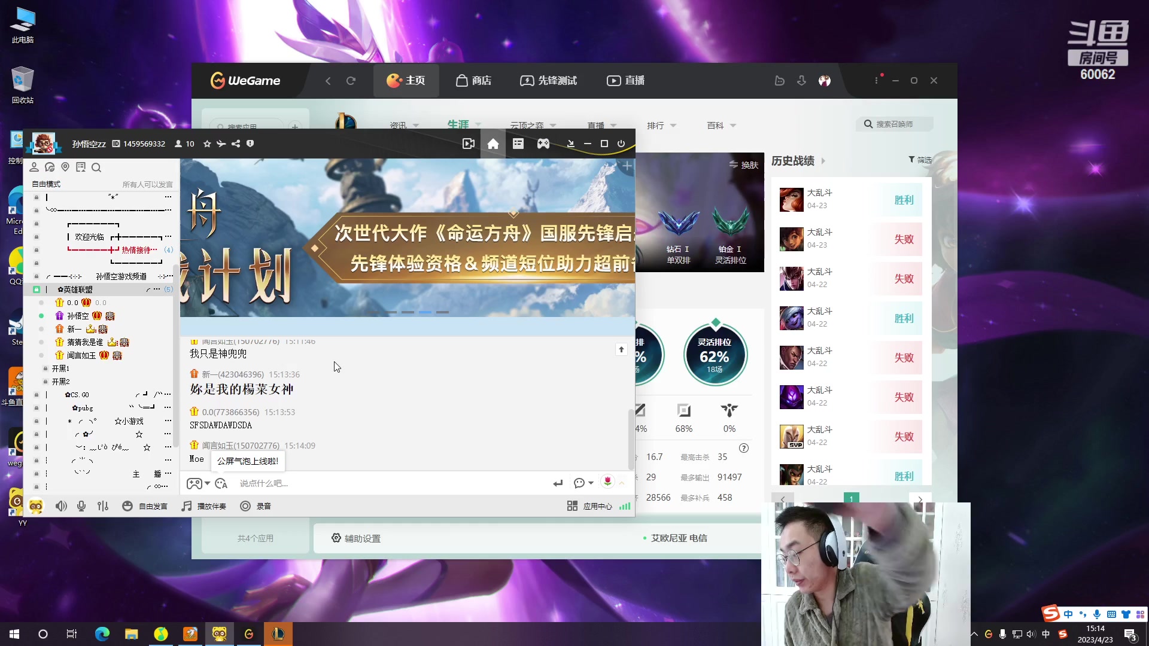1149x646 pixels.
Task: Favorite the channel with star icon
Action: click(x=207, y=144)
